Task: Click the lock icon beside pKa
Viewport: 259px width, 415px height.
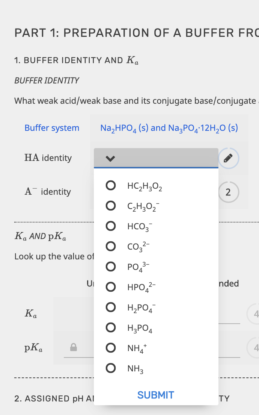Action: pos(74,348)
